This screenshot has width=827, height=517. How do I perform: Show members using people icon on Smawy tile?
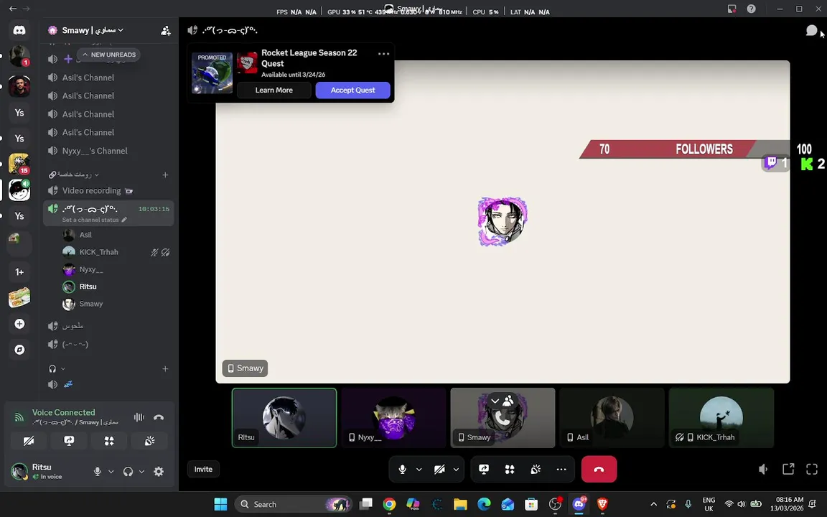coord(508,401)
